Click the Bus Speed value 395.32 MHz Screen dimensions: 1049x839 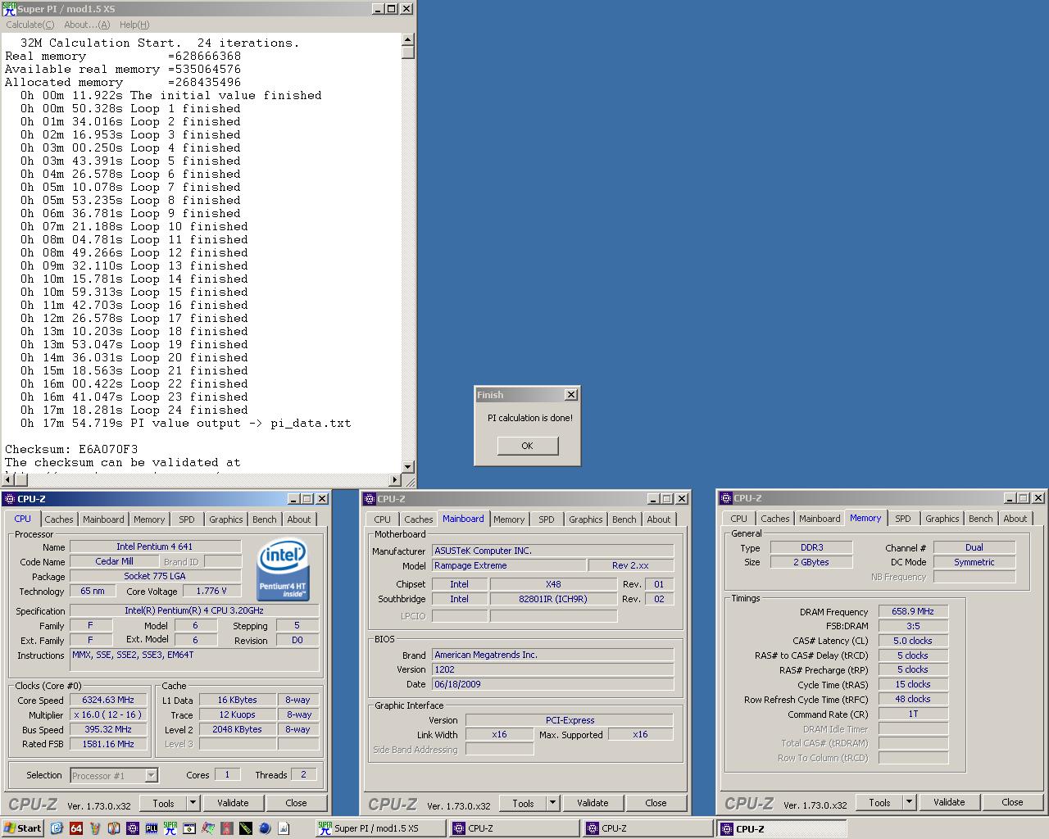[x=108, y=729]
